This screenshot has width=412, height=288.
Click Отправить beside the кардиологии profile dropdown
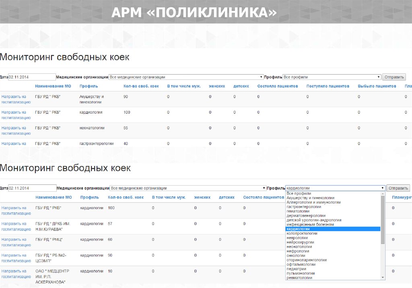click(398, 188)
